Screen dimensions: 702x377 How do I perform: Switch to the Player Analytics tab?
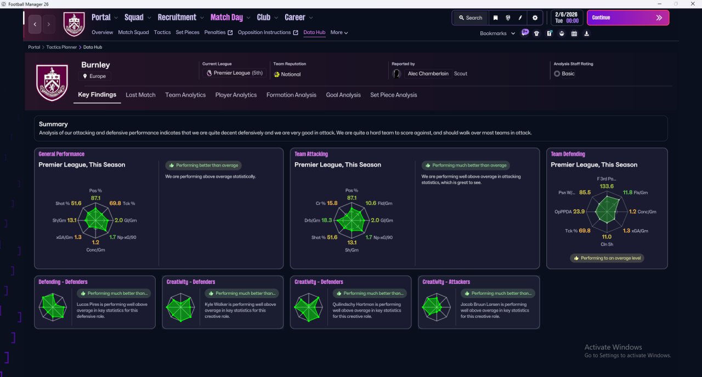(236, 95)
